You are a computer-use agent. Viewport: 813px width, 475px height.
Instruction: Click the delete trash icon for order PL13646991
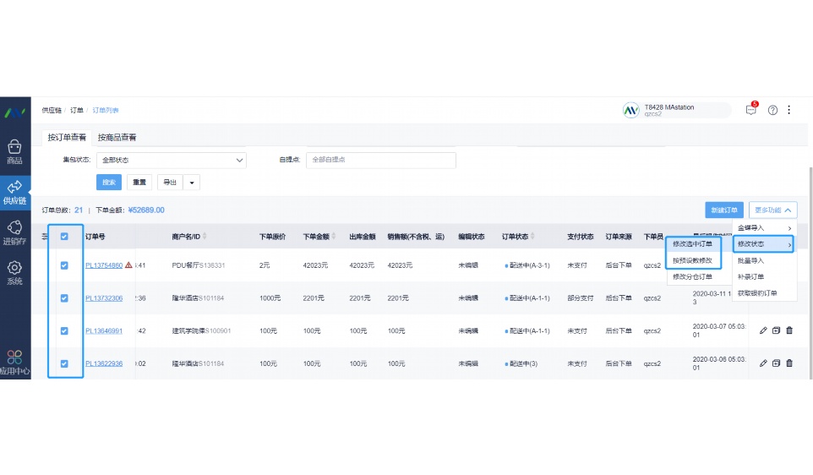point(789,330)
